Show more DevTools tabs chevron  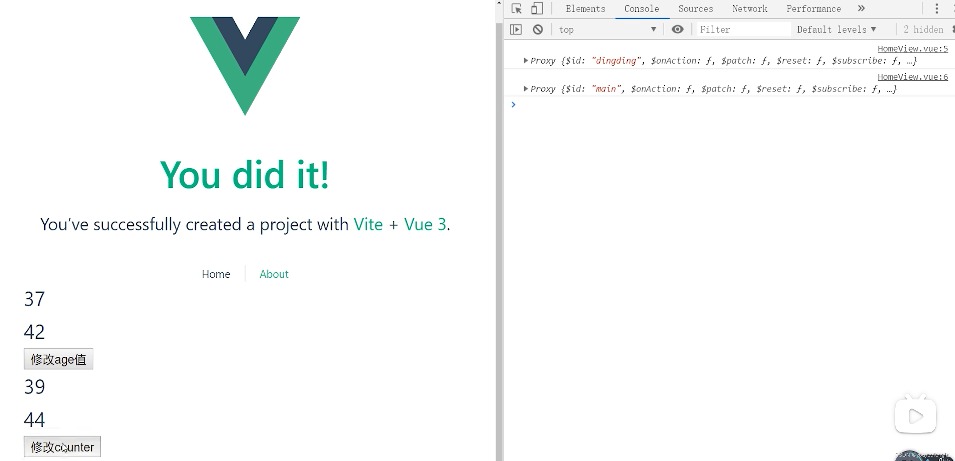861,8
